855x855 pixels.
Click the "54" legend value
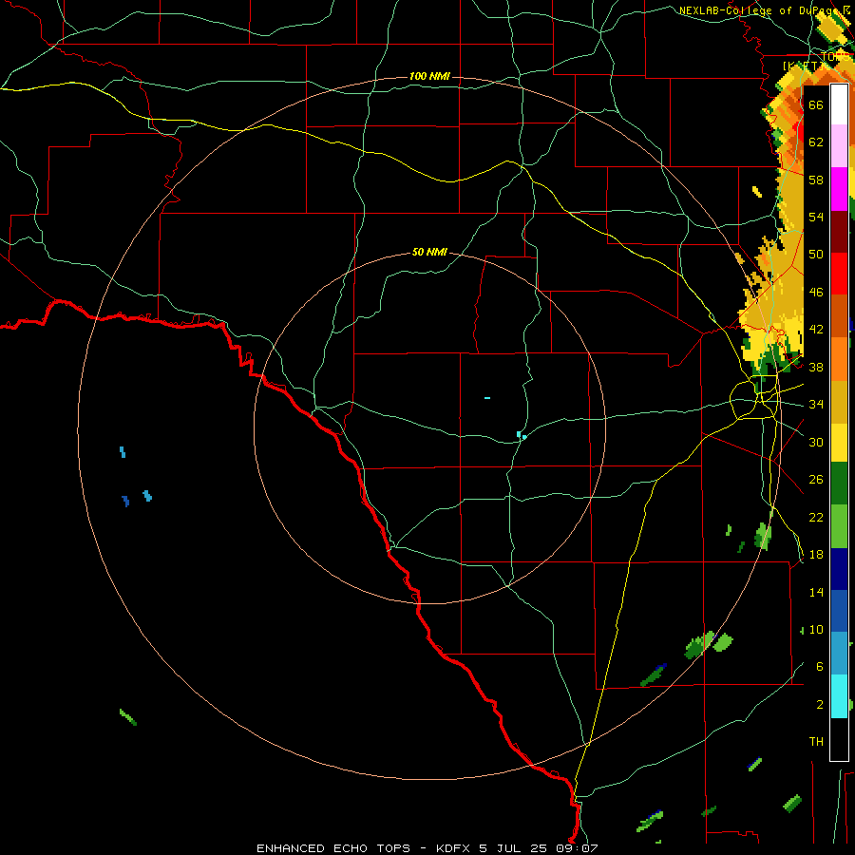click(816, 217)
